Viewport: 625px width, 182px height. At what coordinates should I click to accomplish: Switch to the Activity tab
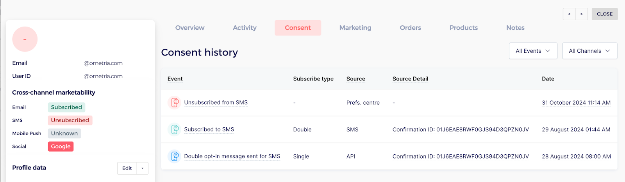(x=245, y=28)
